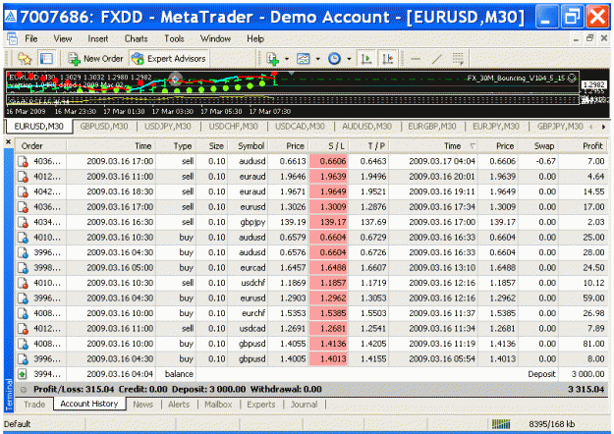Open the View menu
The image size is (614, 434).
pyautogui.click(x=63, y=38)
